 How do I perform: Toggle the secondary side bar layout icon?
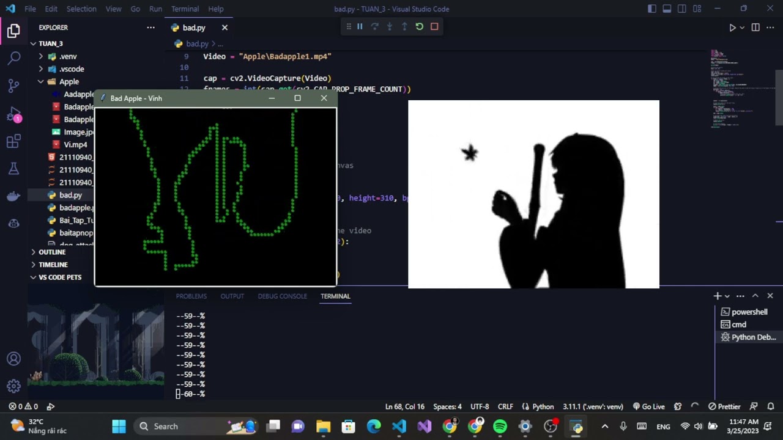[x=682, y=9]
